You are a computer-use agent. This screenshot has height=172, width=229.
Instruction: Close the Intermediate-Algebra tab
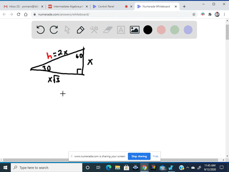[87, 7]
